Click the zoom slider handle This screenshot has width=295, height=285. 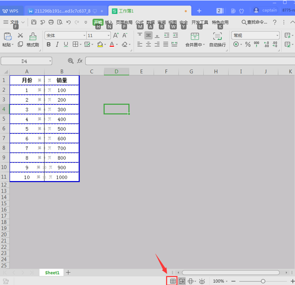(263, 281)
